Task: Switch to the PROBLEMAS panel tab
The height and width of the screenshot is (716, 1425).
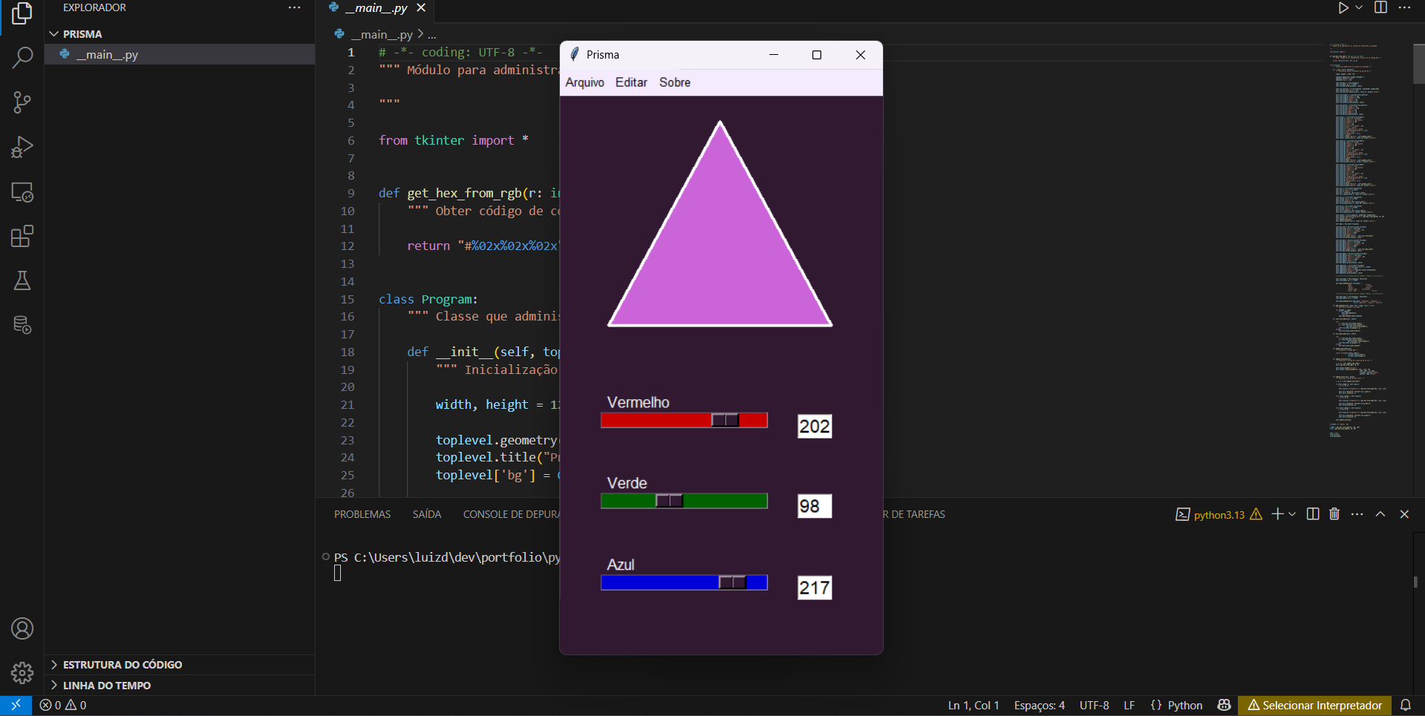Action: pos(362,514)
